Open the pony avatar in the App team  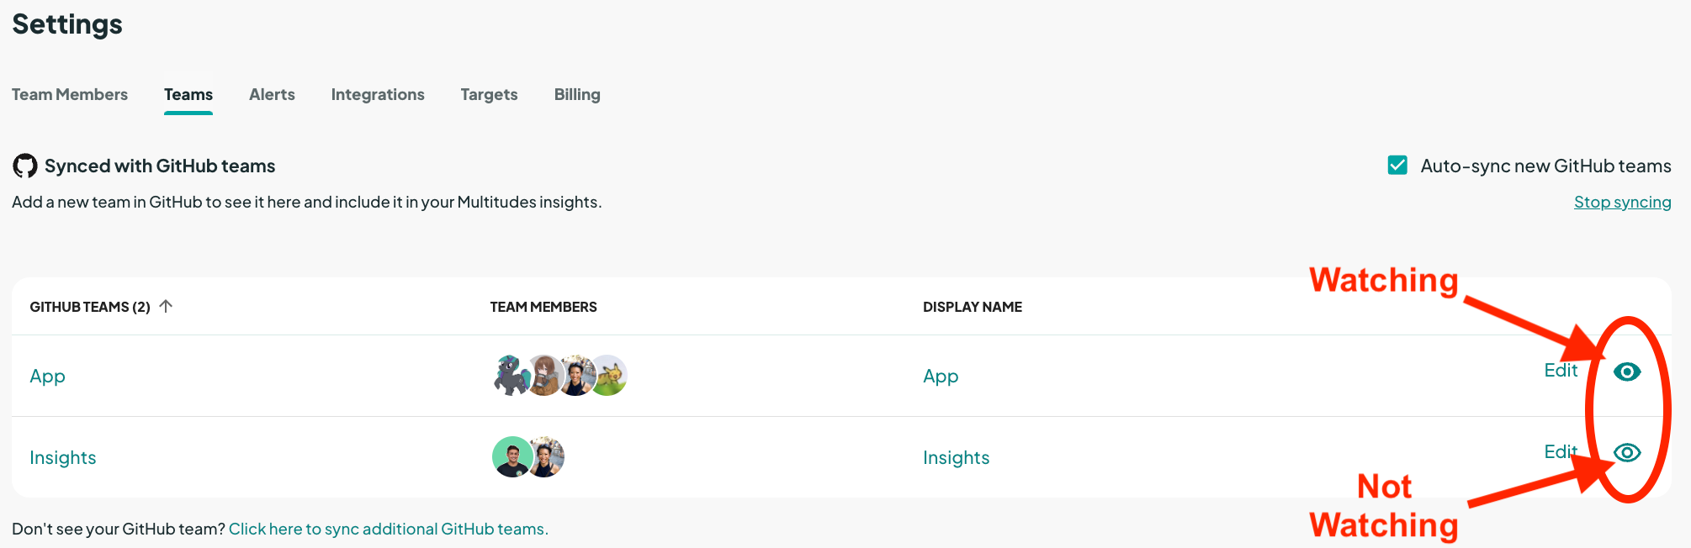[x=511, y=376]
